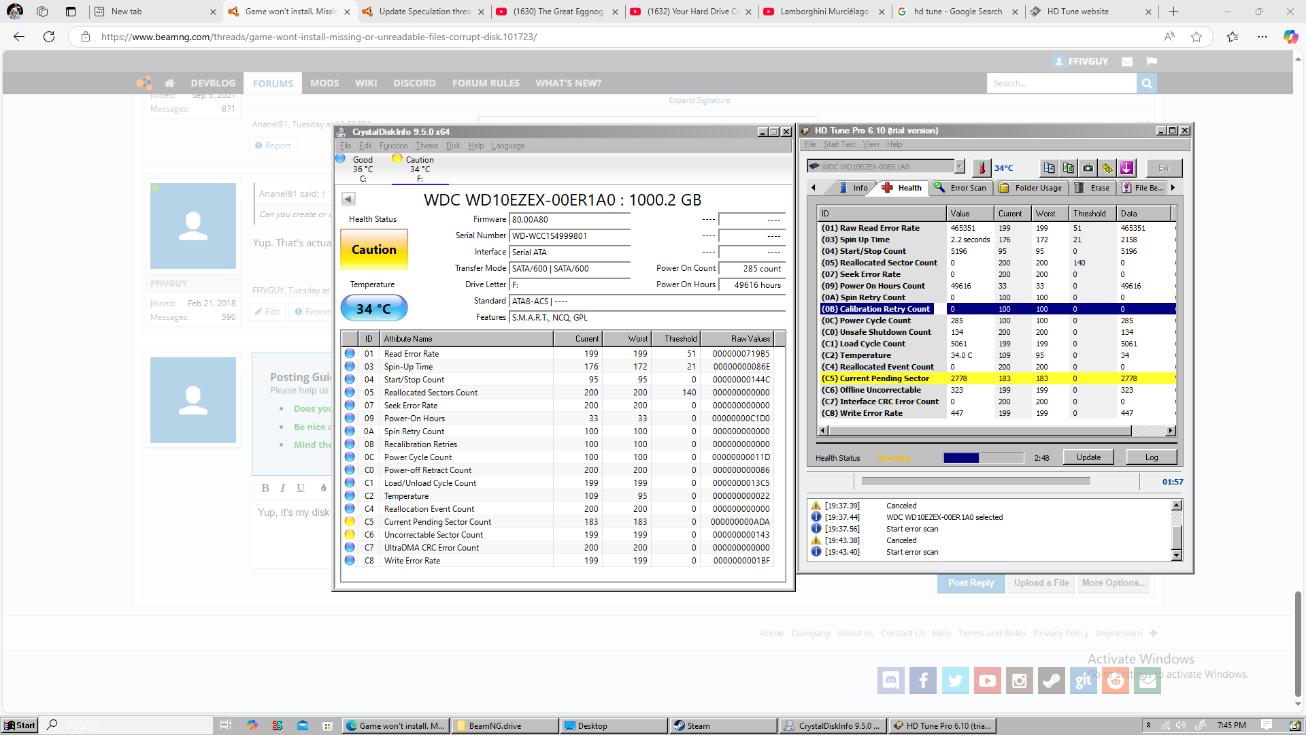This screenshot has height=735, width=1306.
Task: Click the purple download arrow icon in HD Tune
Action: point(1127,167)
